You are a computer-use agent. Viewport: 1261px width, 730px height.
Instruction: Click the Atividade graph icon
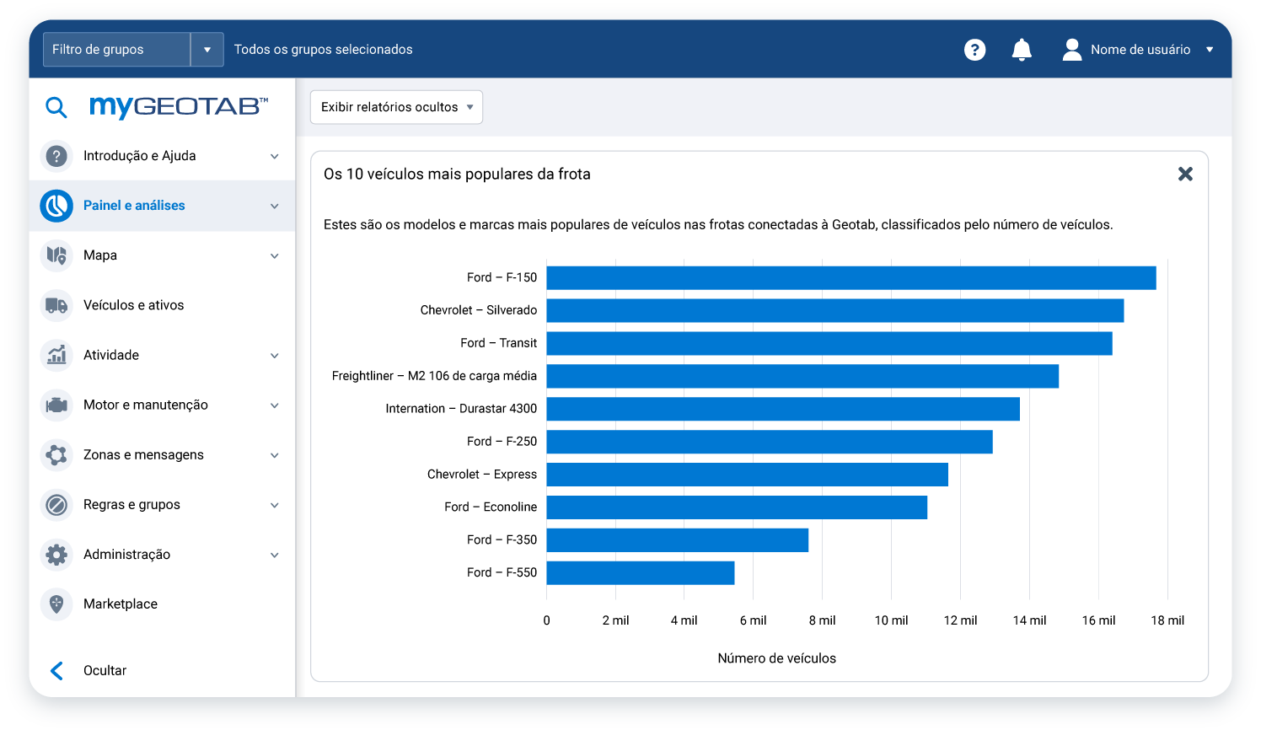point(56,355)
